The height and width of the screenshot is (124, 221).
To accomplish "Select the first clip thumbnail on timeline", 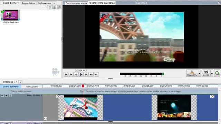I will 80,107.
